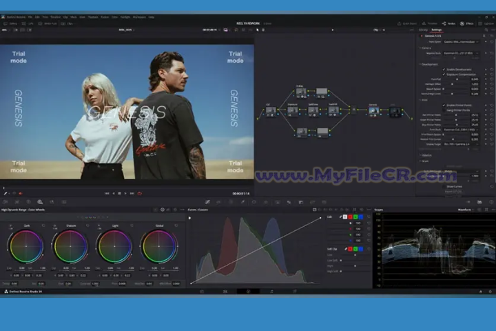Switch to the Library tab
This screenshot has width=496, height=331.
pyautogui.click(x=423, y=30)
